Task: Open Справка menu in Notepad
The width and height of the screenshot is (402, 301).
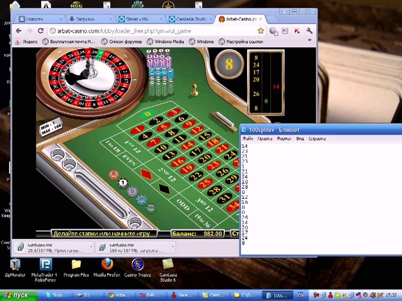Action: pos(317,138)
